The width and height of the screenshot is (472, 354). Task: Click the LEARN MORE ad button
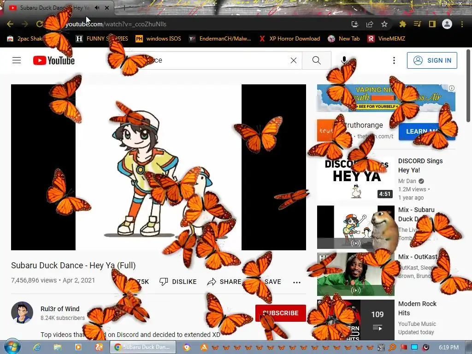click(426, 131)
